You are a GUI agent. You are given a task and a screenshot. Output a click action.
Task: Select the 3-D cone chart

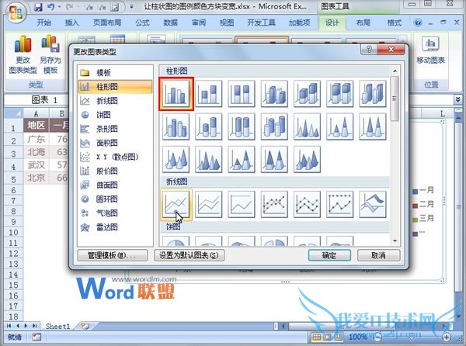(x=176, y=159)
